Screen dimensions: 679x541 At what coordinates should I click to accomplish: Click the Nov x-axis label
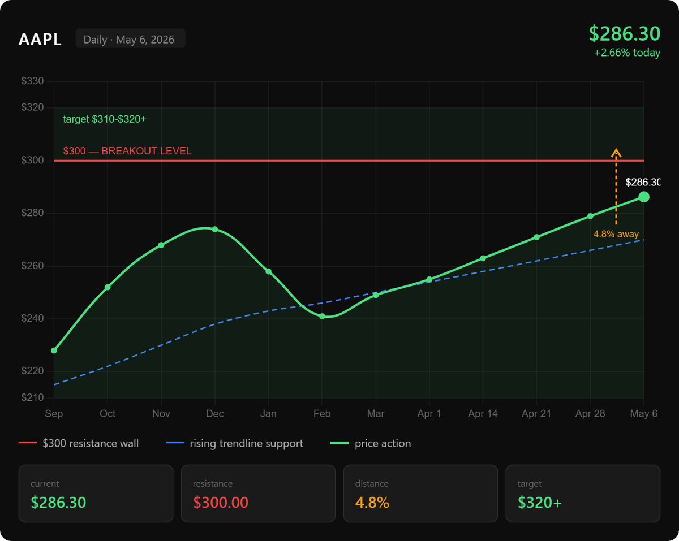click(x=161, y=414)
